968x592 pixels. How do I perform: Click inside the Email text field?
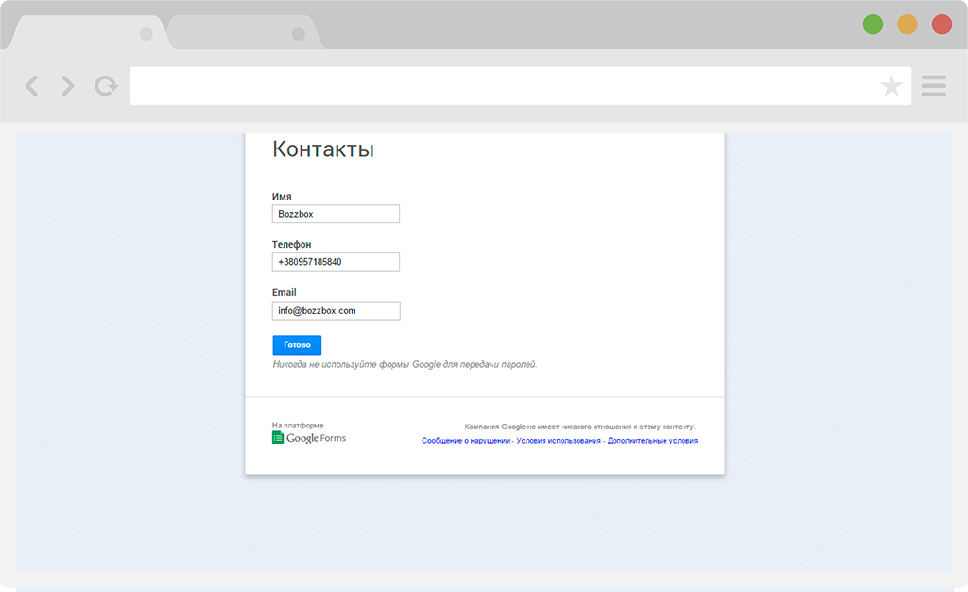coord(336,310)
